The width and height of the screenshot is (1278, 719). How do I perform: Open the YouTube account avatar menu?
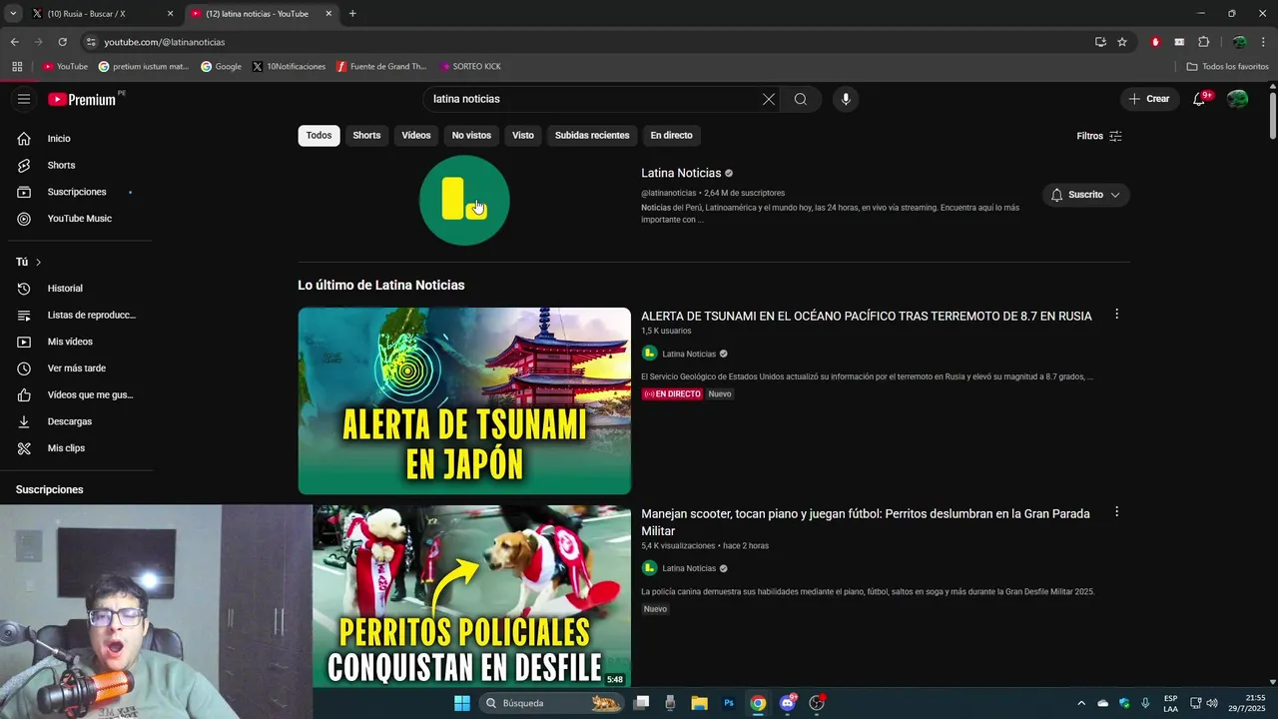[x=1237, y=99]
